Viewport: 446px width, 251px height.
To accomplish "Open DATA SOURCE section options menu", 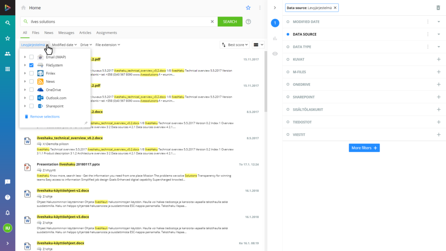I will coord(428,34).
